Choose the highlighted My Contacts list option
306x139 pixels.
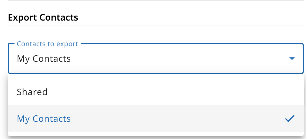point(156,118)
